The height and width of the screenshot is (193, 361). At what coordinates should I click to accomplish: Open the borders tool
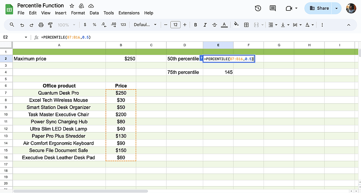246,25
